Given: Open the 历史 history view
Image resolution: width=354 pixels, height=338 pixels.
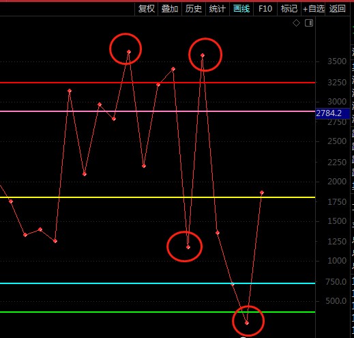Looking at the screenshot, I should pos(194,9).
